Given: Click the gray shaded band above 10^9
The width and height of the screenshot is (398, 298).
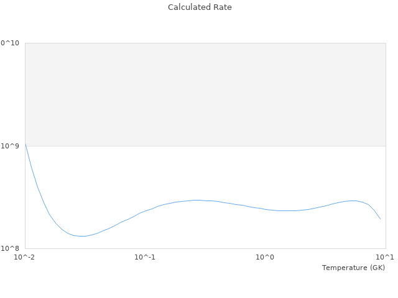Looking at the screenshot, I should (205, 94).
